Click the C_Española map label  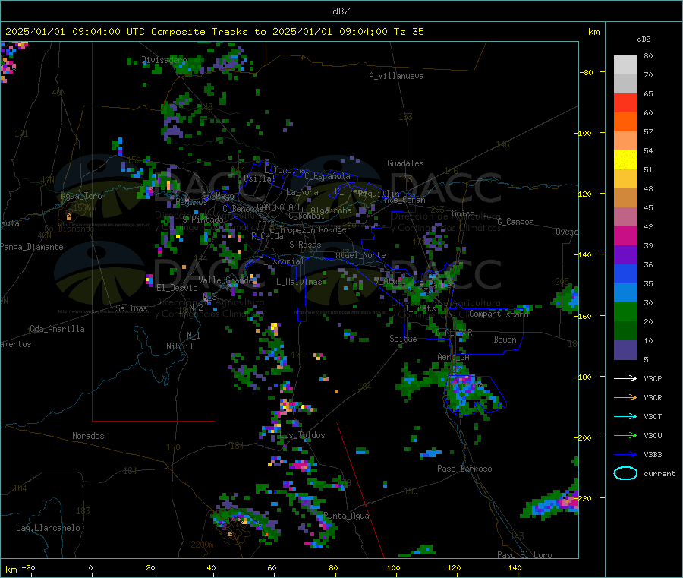coord(327,176)
